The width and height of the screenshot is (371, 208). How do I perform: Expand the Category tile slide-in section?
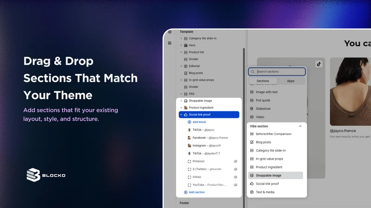(x=181, y=38)
